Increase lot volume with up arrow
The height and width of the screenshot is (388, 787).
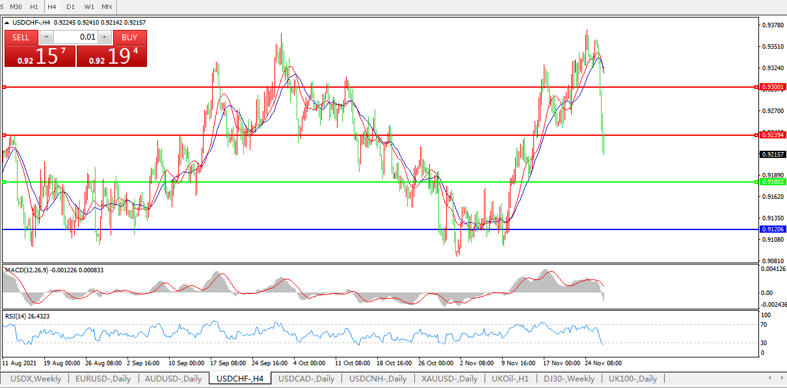[x=105, y=37]
